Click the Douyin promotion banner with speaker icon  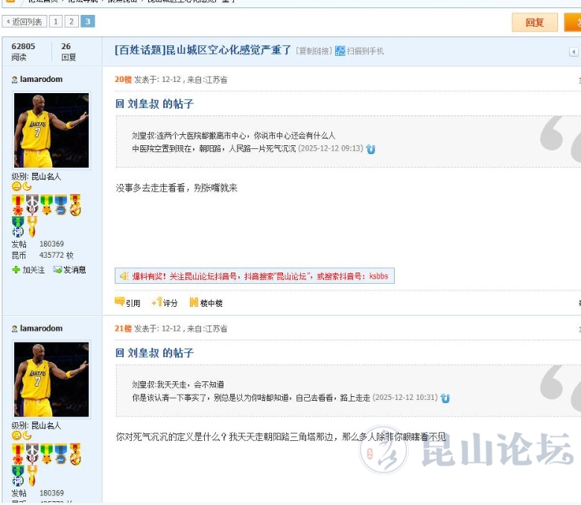click(x=254, y=276)
